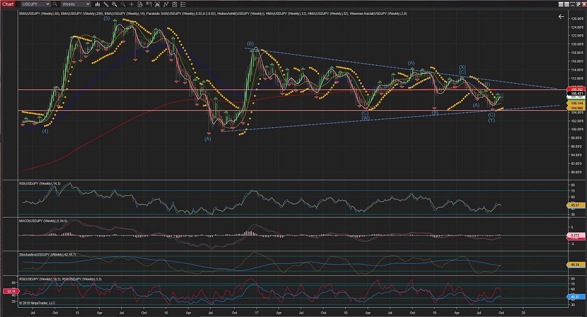
Task: Click the 20 year label on time axis
Action: point(523,313)
